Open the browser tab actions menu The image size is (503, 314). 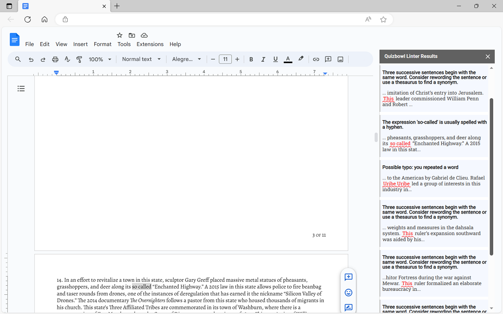pyautogui.click(x=9, y=6)
